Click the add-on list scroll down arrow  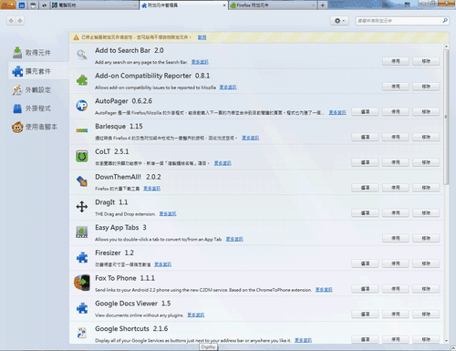pyautogui.click(x=446, y=341)
